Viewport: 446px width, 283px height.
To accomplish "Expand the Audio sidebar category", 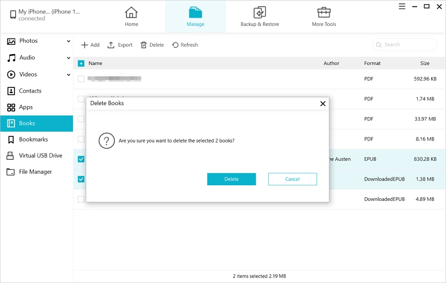I will tap(68, 58).
